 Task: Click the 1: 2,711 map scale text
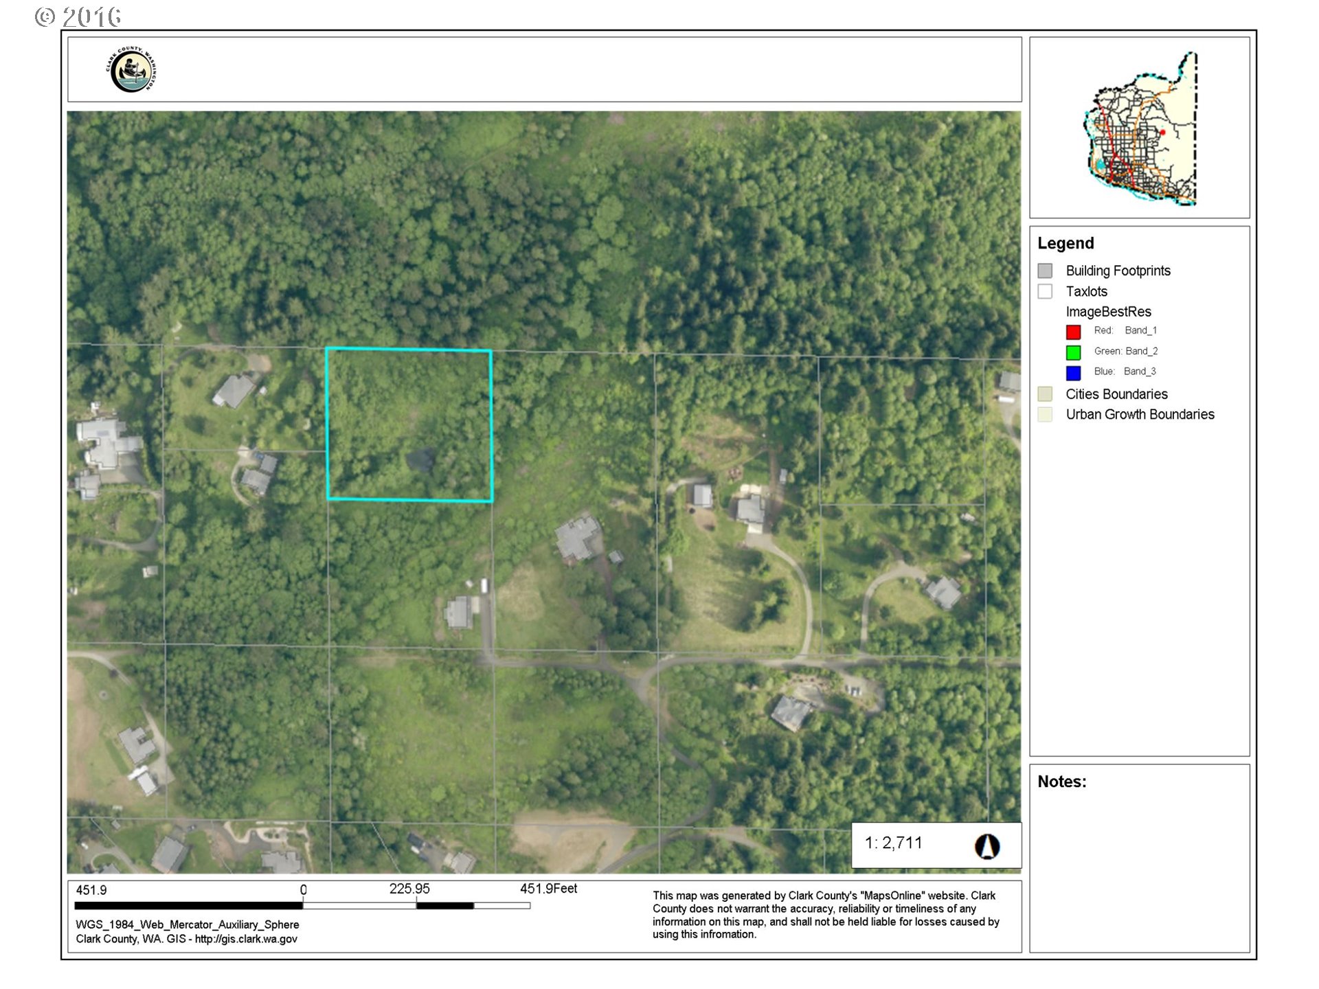893,843
